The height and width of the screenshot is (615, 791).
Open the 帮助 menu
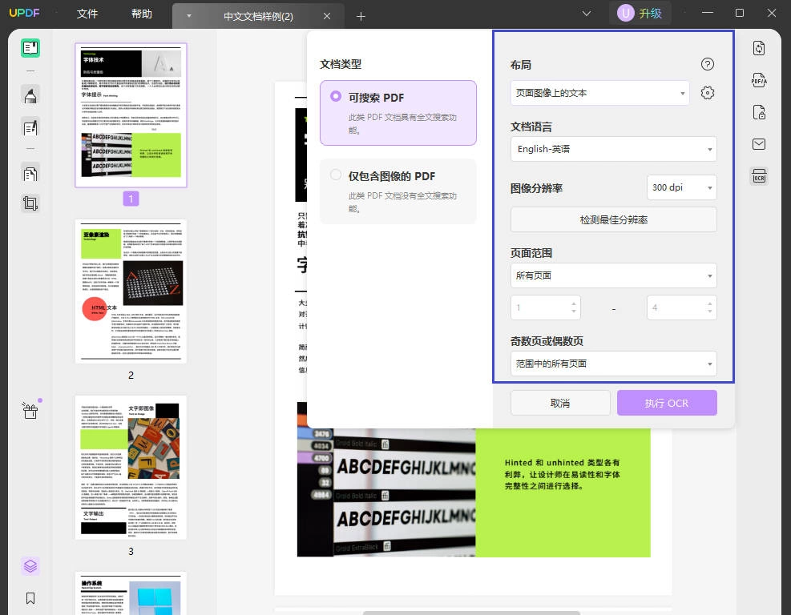tap(142, 14)
